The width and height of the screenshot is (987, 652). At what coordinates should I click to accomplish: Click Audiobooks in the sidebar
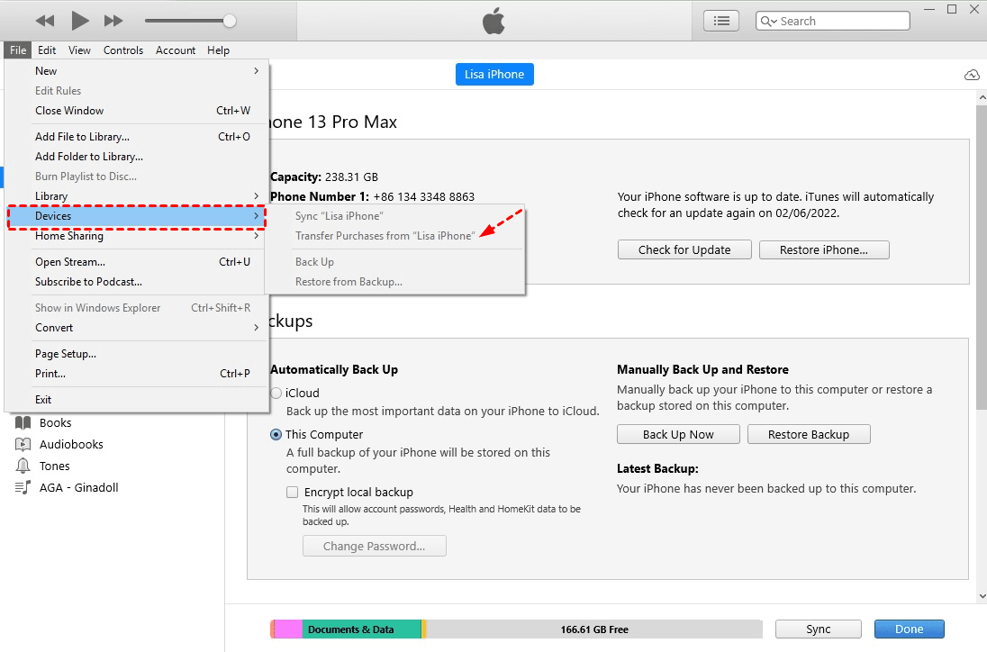(x=71, y=444)
